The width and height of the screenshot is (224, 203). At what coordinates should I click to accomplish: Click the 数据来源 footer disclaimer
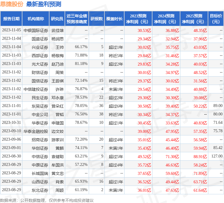coord(47,200)
